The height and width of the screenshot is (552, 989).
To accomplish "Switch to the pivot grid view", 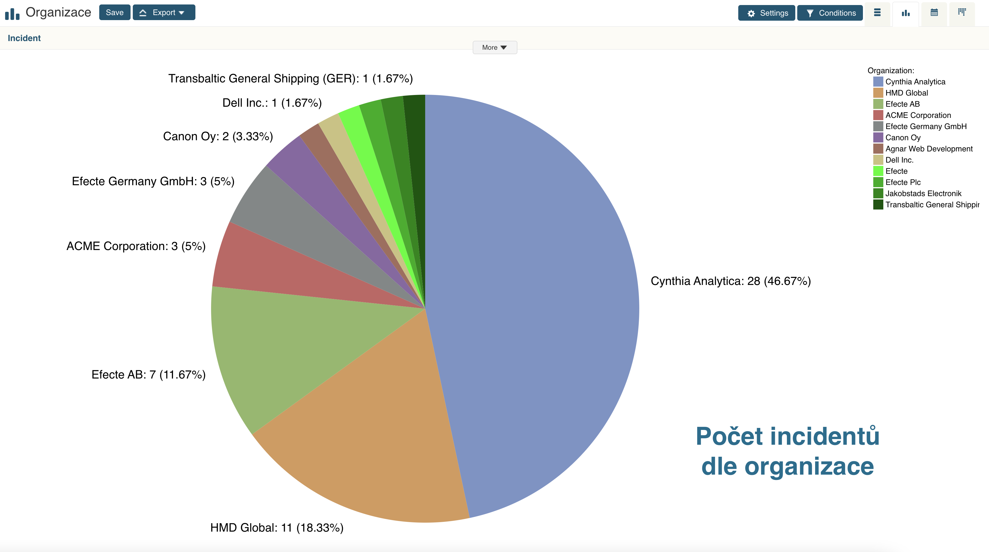I will click(962, 12).
